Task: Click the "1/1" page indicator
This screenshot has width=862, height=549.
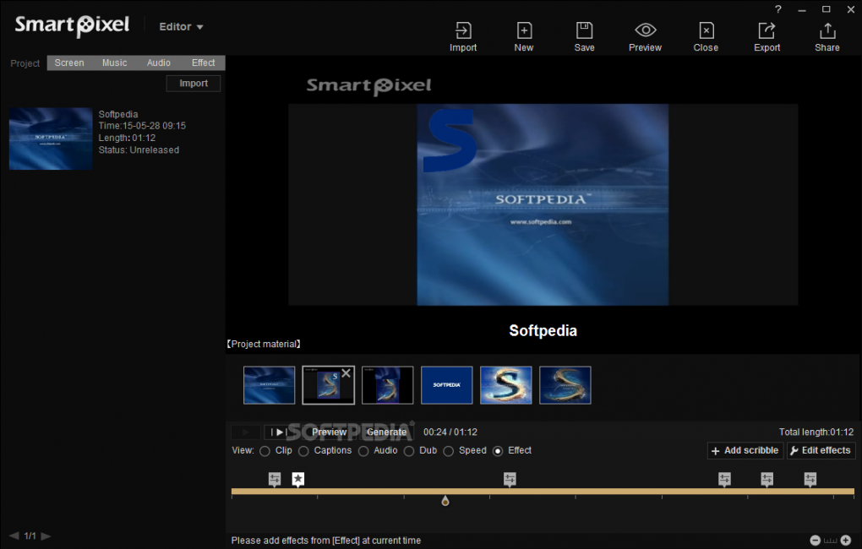Action: click(x=30, y=535)
